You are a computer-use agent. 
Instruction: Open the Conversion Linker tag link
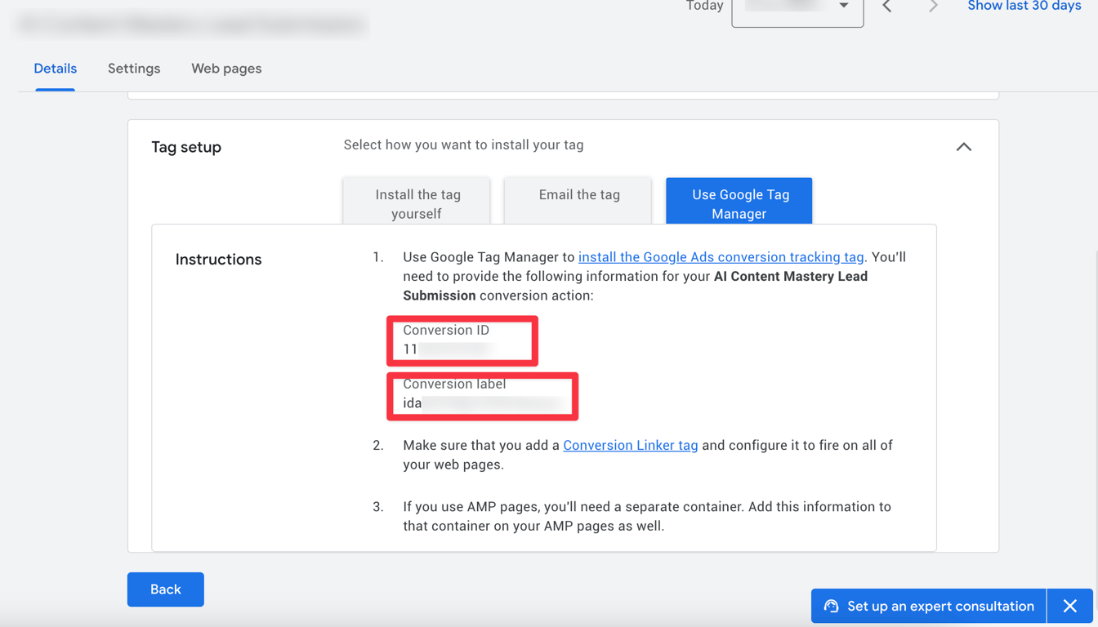(x=630, y=445)
